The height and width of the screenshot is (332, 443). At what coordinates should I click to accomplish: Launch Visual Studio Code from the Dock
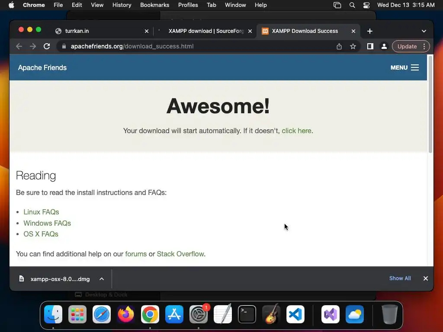pos(295,314)
